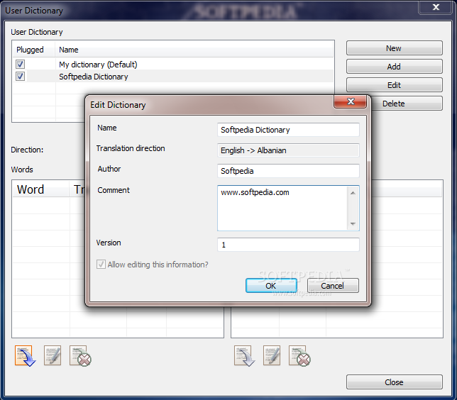Click the edit word icon under right list
457x400 pixels.
272,356
